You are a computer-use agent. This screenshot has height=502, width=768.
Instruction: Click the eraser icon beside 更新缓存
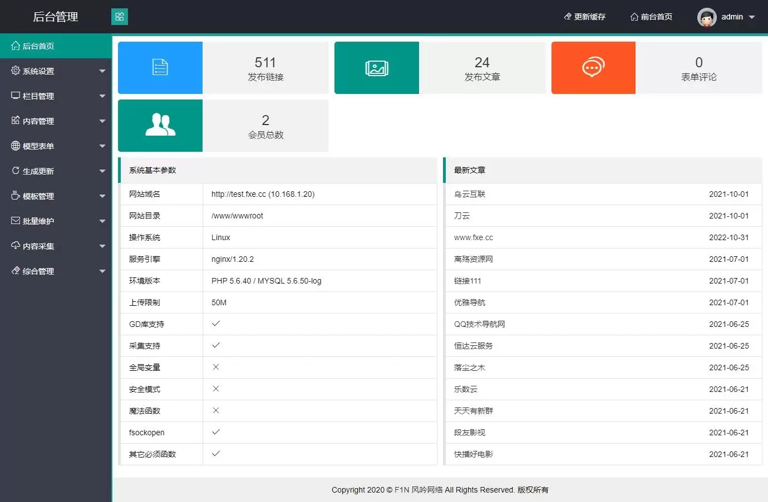pos(568,17)
